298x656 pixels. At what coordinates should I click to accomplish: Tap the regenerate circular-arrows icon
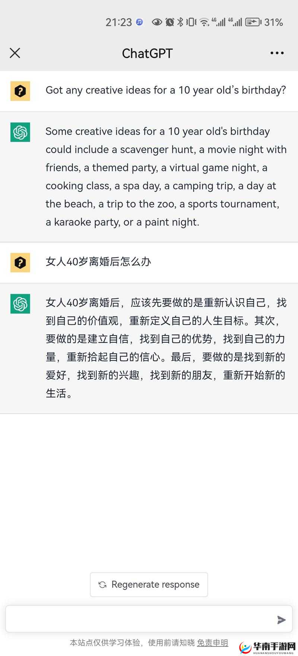click(x=103, y=584)
